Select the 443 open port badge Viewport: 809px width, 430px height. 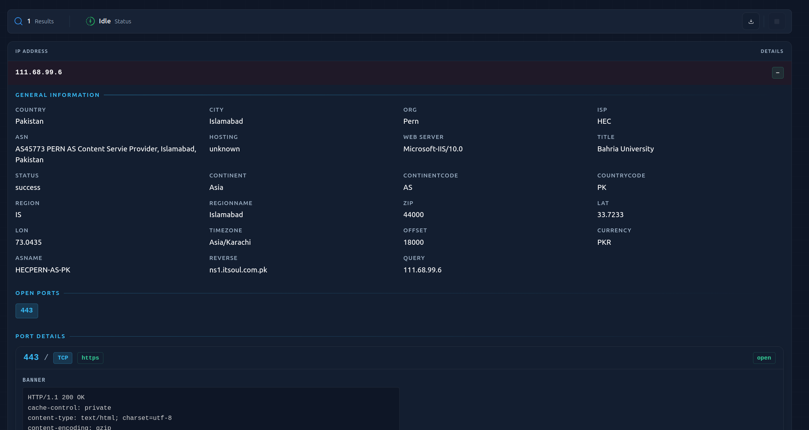[x=27, y=311]
